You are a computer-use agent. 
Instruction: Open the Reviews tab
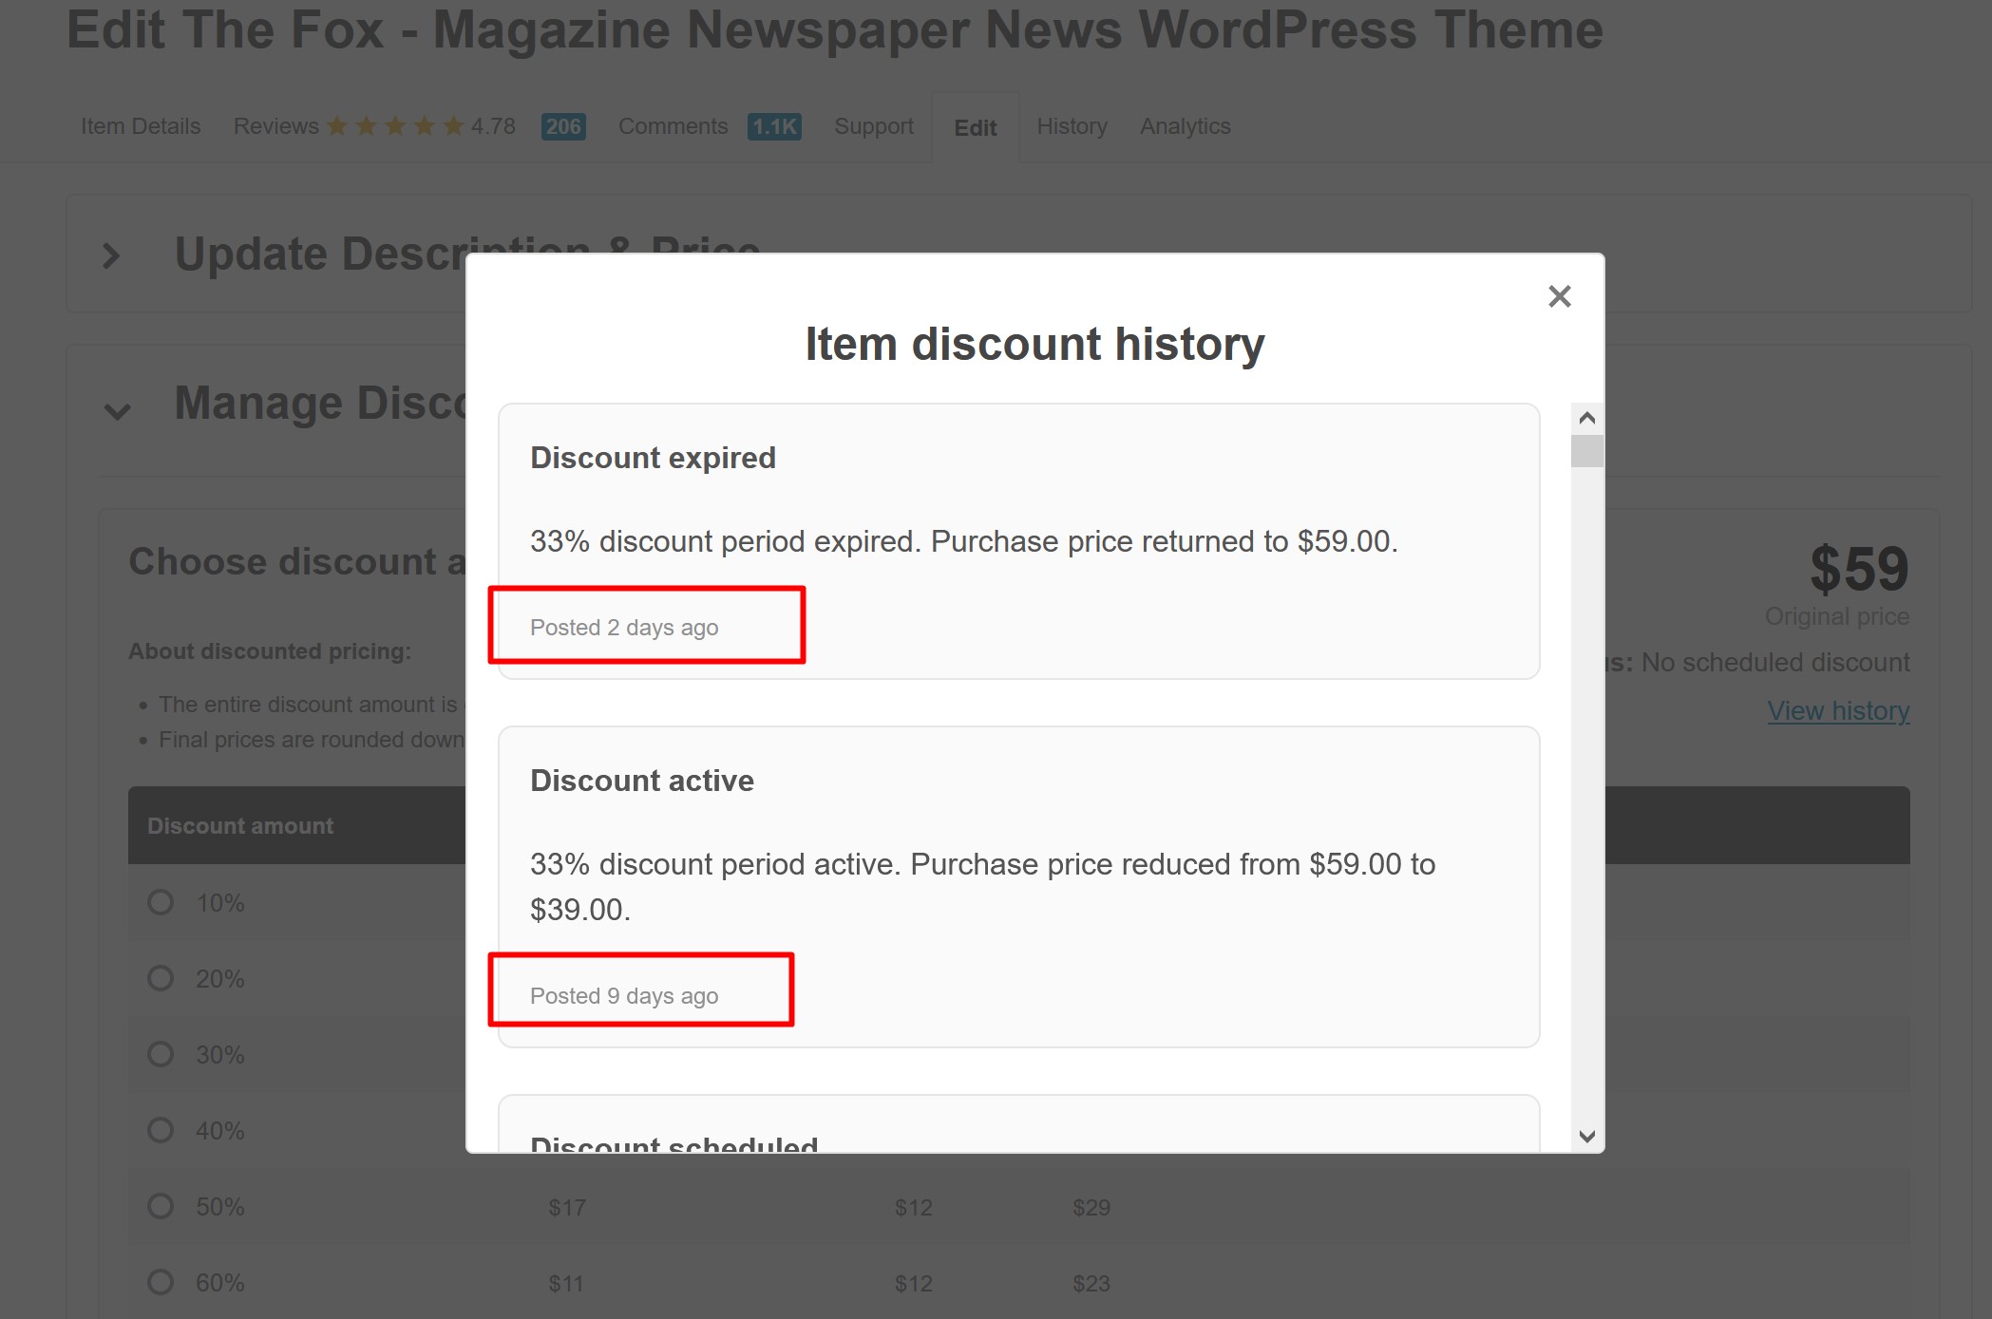[276, 126]
